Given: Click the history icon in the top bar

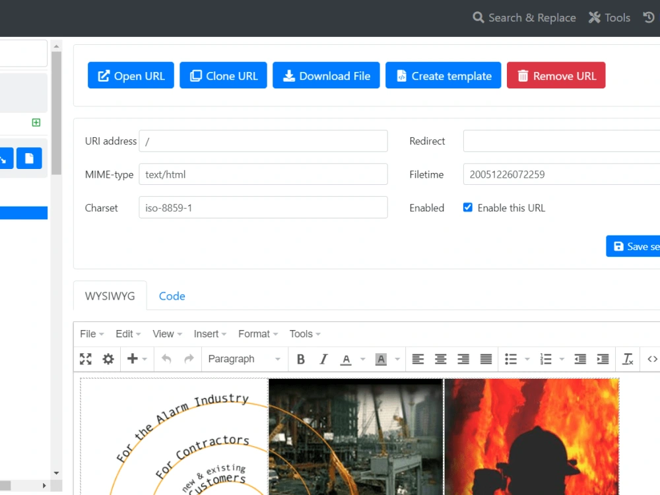Looking at the screenshot, I should click(648, 18).
